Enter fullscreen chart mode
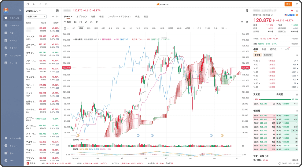 (247, 22)
